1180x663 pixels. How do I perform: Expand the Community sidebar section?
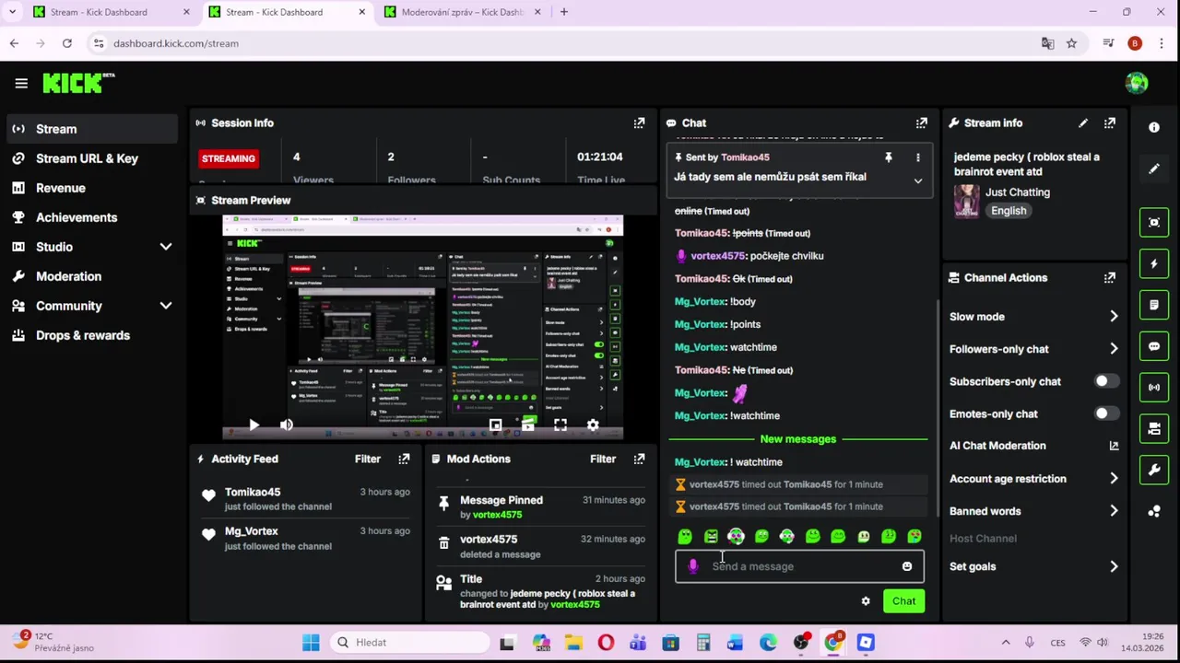[x=166, y=306]
